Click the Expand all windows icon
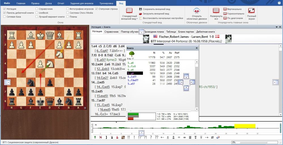The image size is (283, 145). coord(216,11)
